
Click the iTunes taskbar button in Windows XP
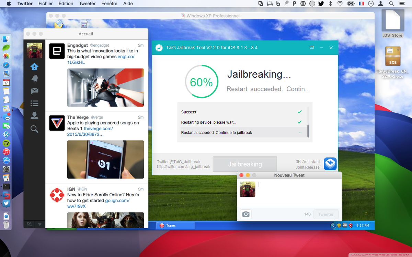click(x=176, y=225)
